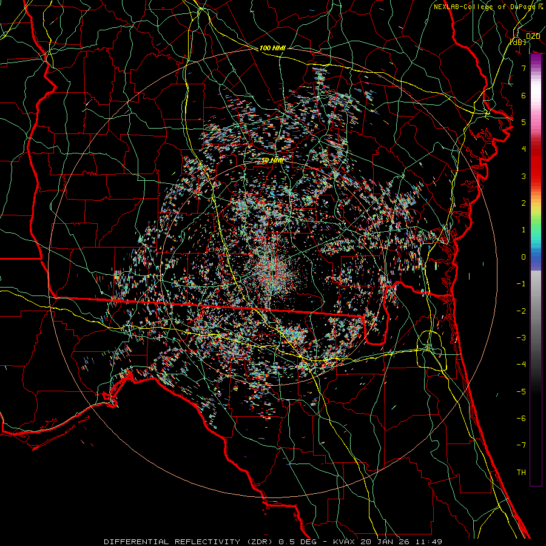Click the -7 value on color scale
This screenshot has width=546, height=546.
point(521,445)
